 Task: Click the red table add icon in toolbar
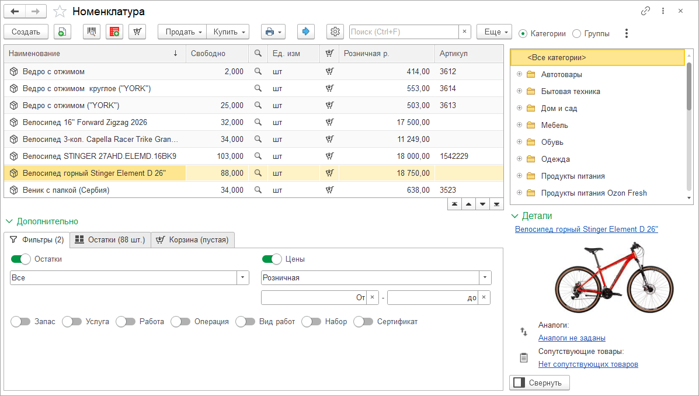click(114, 32)
